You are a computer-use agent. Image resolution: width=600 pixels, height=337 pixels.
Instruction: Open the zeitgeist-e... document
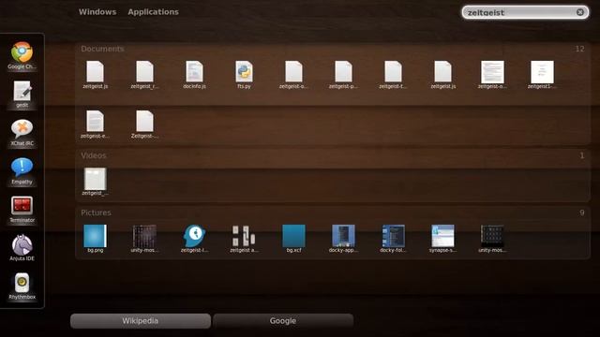(x=95, y=125)
